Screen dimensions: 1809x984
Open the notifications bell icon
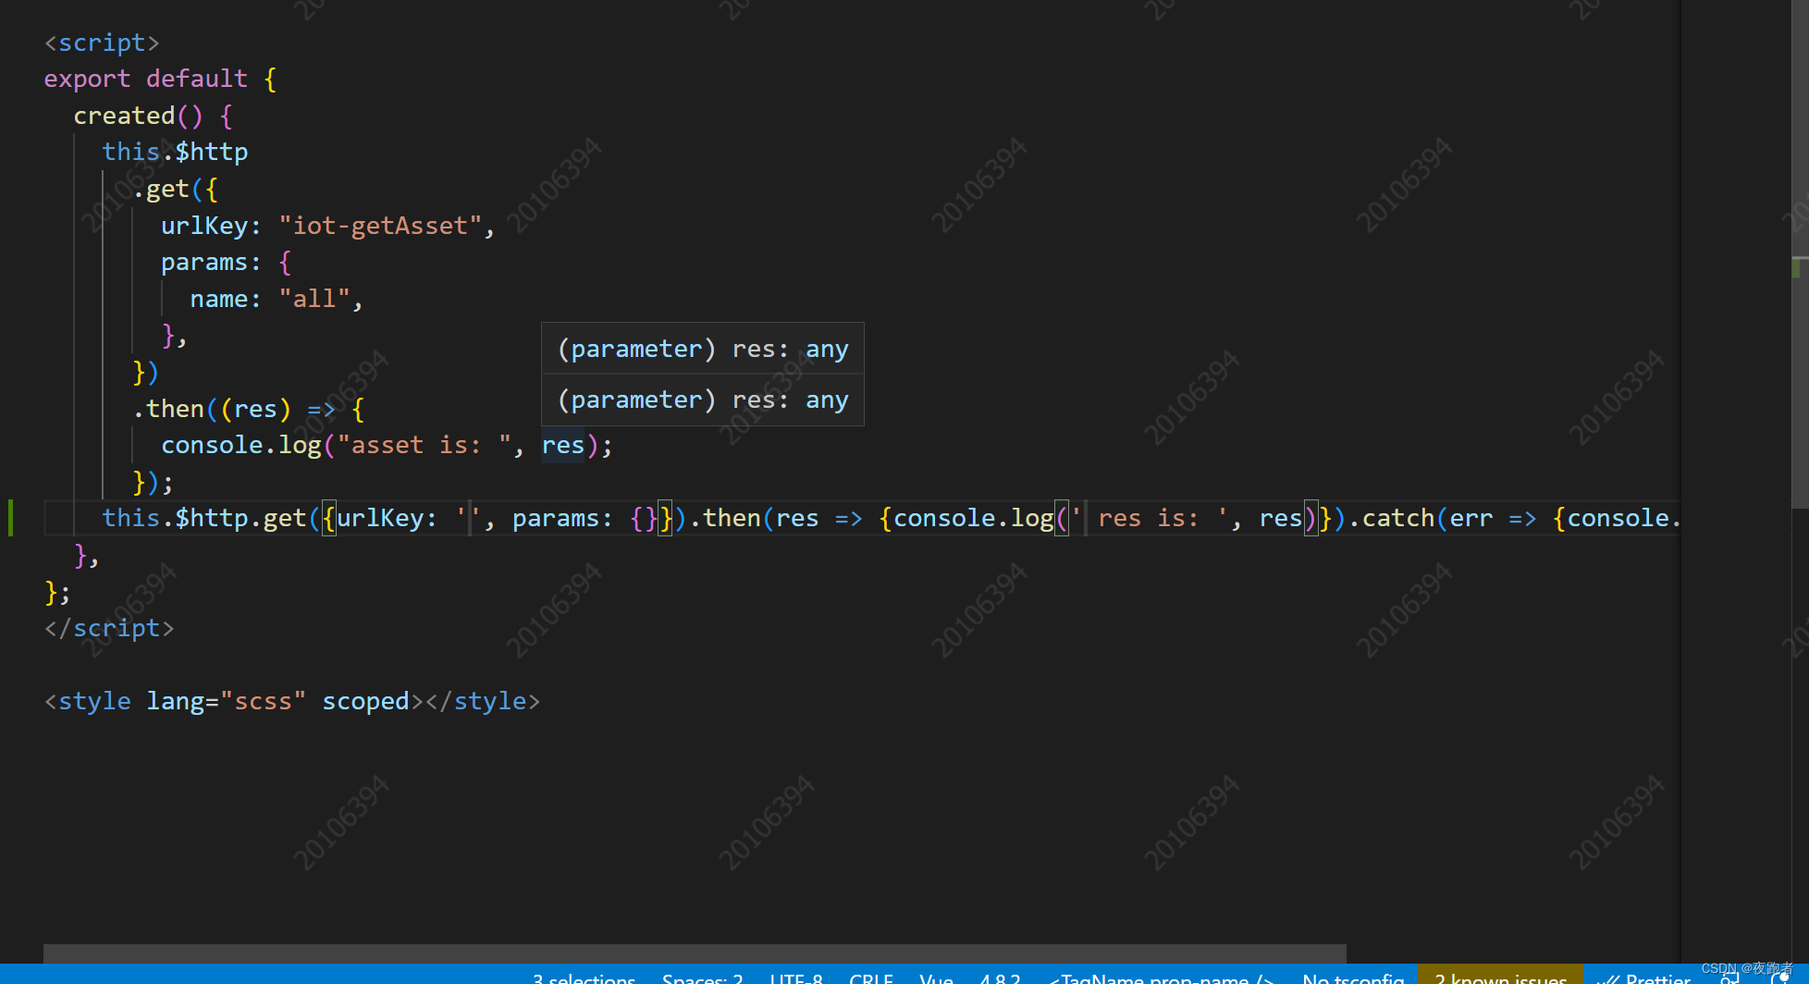(1781, 979)
